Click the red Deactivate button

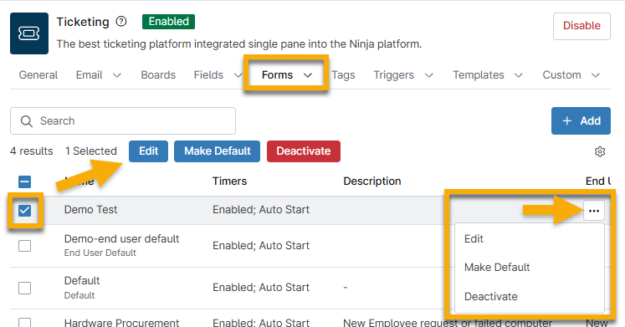coord(304,151)
